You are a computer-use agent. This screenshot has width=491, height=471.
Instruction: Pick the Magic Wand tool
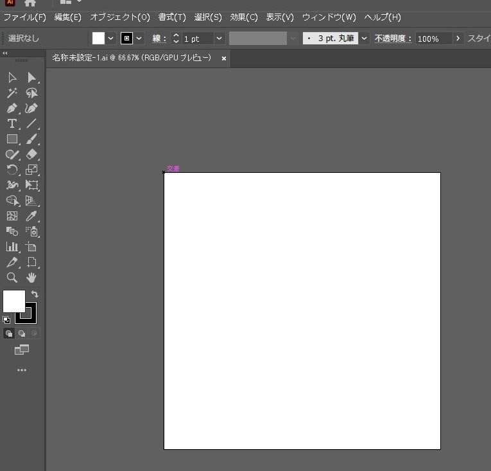(x=12, y=93)
